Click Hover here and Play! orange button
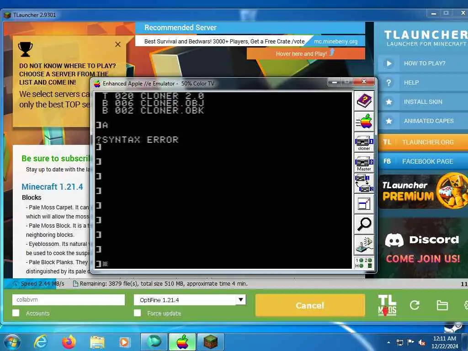This screenshot has width=468, height=351. pyautogui.click(x=306, y=54)
